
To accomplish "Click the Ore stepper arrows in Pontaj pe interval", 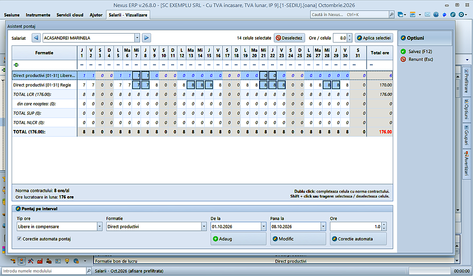I will 384,226.
